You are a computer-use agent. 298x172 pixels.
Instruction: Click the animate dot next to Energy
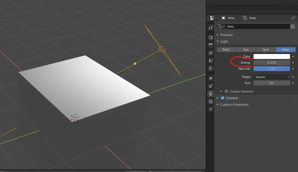[293, 63]
